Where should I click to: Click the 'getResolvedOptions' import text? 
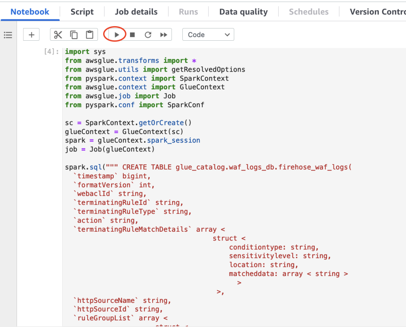point(208,70)
